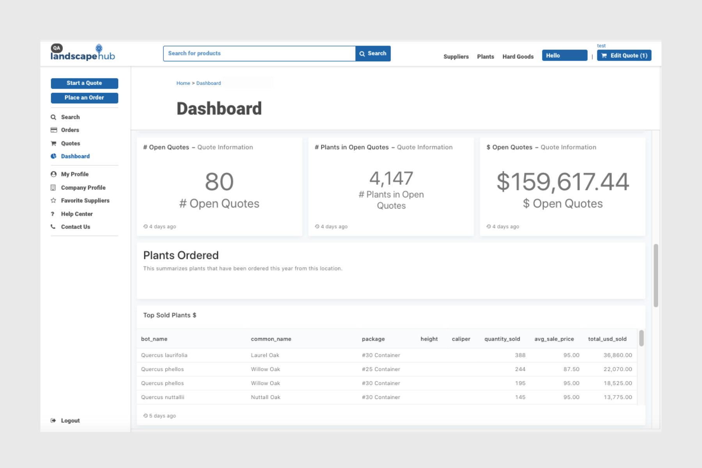This screenshot has height=468, width=702.
Task: Select Hard Goods in the top navigation
Action: pos(518,57)
